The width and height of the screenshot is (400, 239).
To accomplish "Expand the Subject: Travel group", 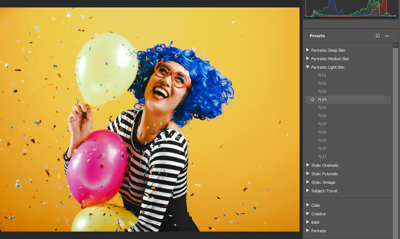I will point(308,190).
